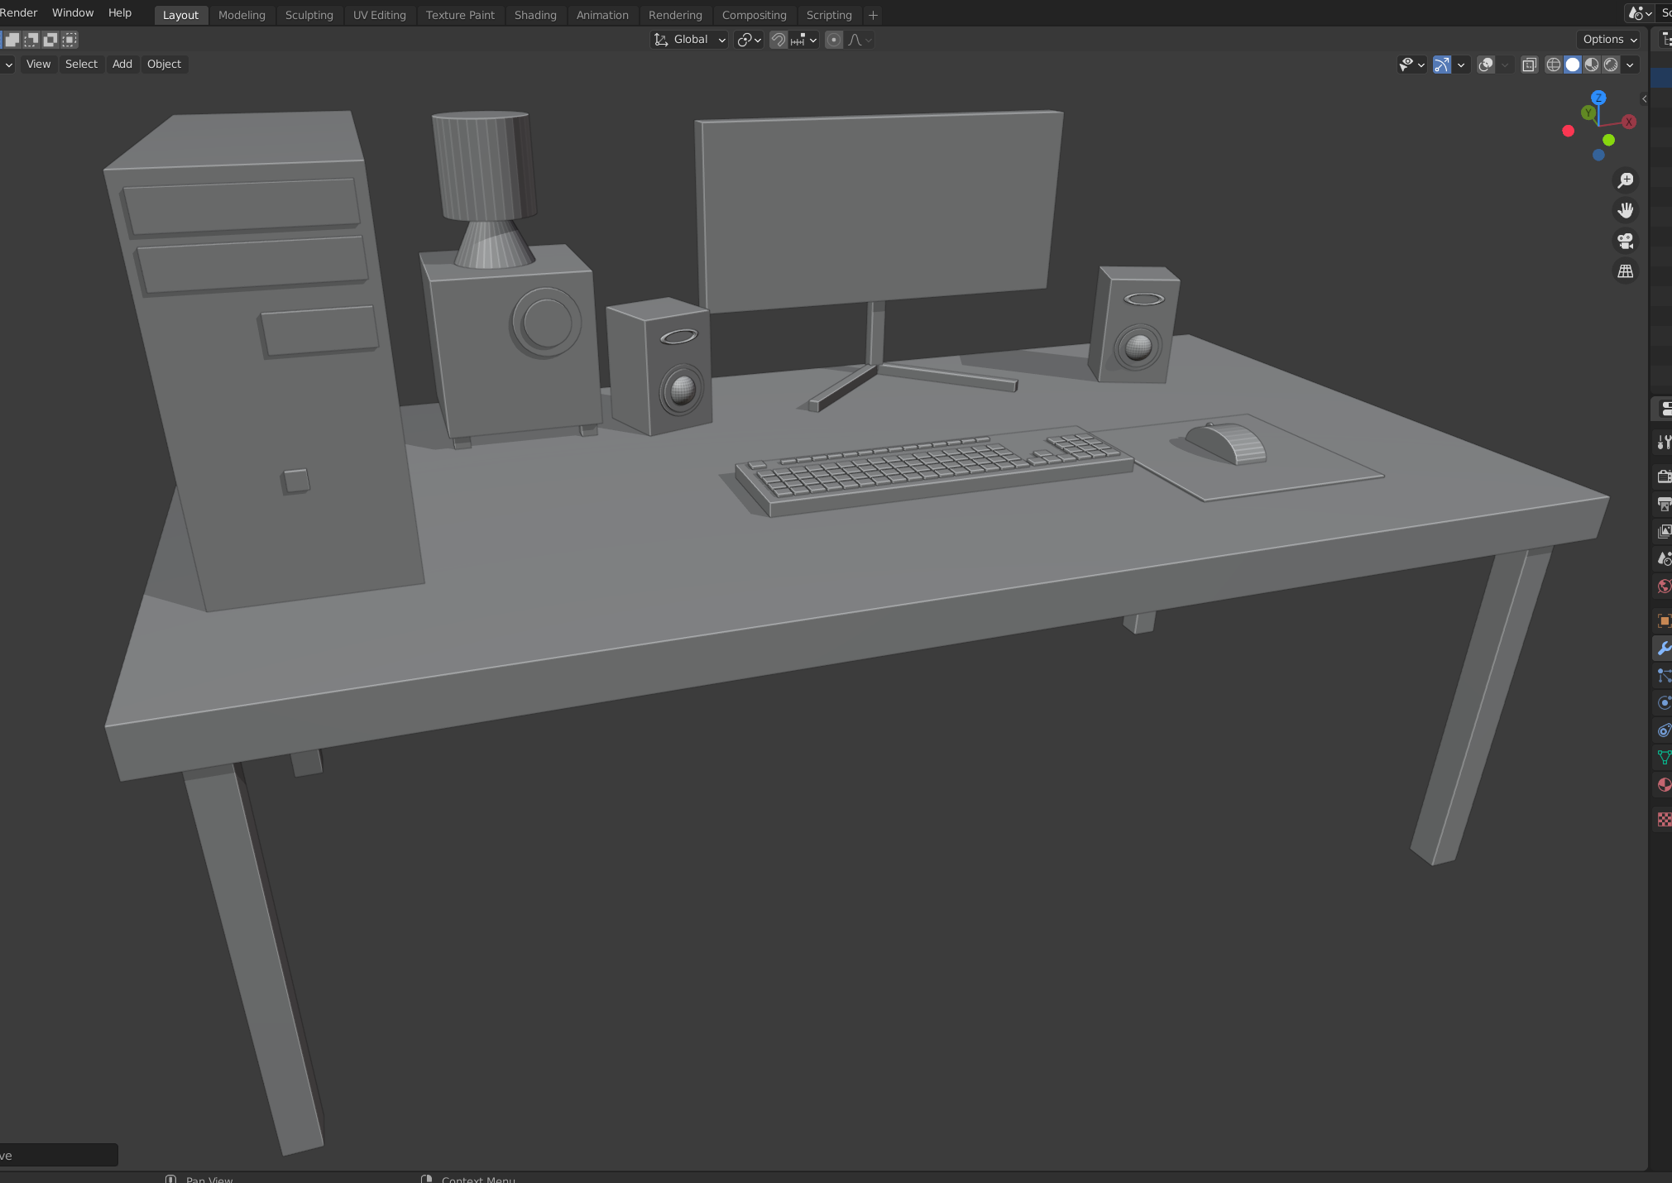Screen dimensions: 1672x1183
Task: Open the viewport shading options arrow
Action: coord(1630,65)
